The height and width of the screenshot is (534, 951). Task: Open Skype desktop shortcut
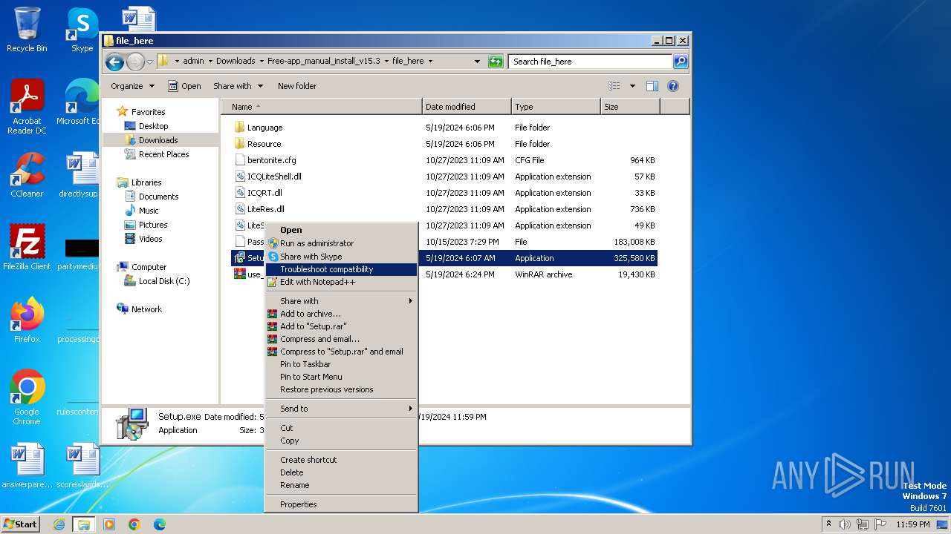(82, 30)
